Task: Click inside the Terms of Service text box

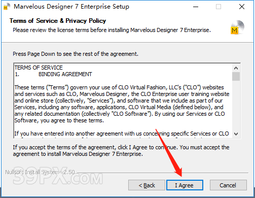Action: pos(123,101)
